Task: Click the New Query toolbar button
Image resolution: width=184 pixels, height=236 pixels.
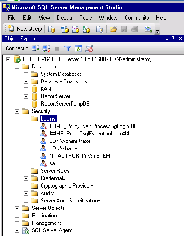Action: pos(25,29)
